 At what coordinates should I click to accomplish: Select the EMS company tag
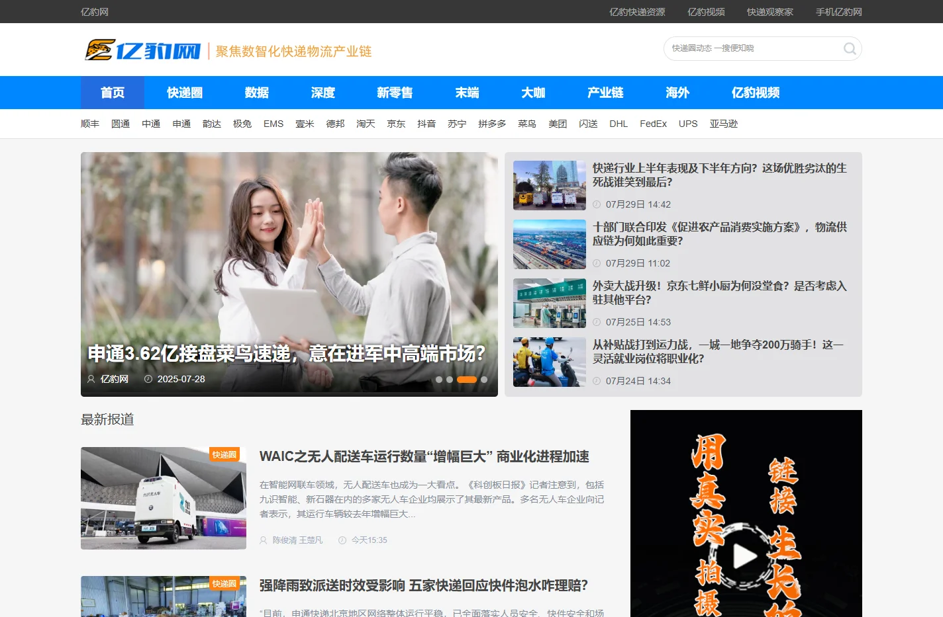(273, 124)
